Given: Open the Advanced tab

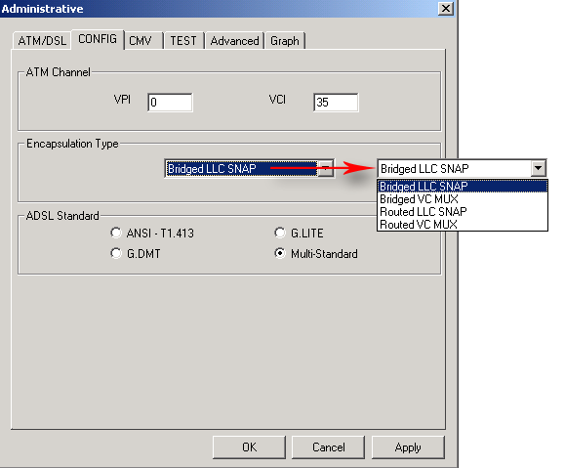Looking at the screenshot, I should [x=234, y=41].
